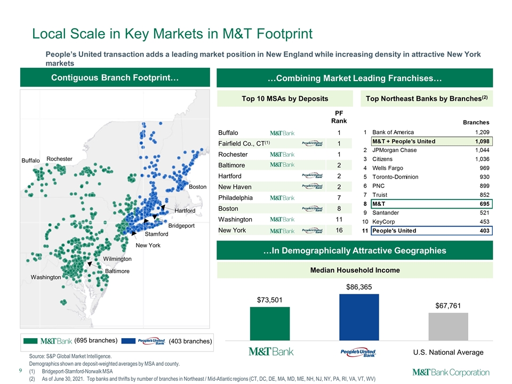Click the Median Household Income heading
Image resolution: width=512 pixels, height=384 pixels.
coord(355,270)
